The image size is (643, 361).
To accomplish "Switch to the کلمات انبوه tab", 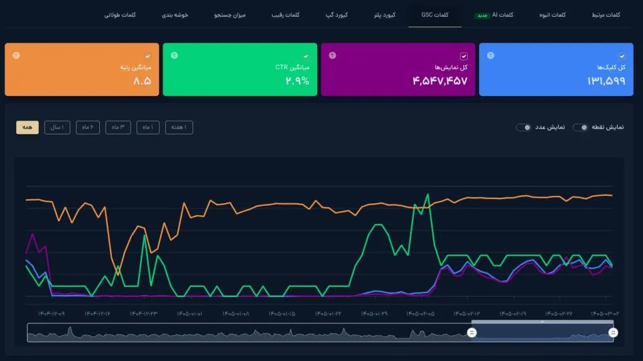I will (x=552, y=15).
